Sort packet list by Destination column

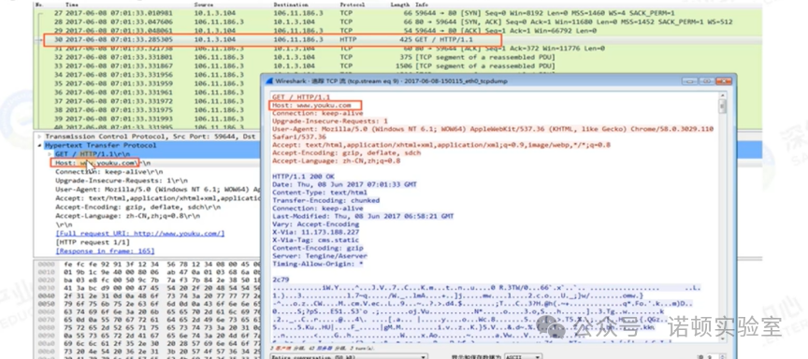tap(291, 4)
